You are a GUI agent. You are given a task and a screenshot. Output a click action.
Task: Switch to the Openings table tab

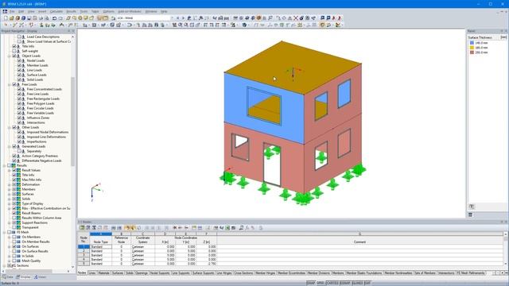[142, 273]
